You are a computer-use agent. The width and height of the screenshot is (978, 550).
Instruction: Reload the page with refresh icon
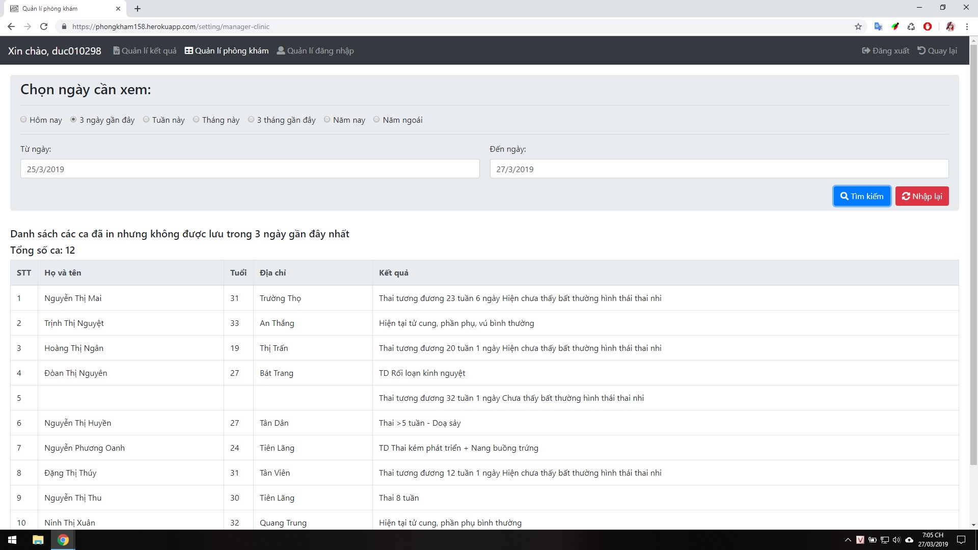[x=44, y=26]
